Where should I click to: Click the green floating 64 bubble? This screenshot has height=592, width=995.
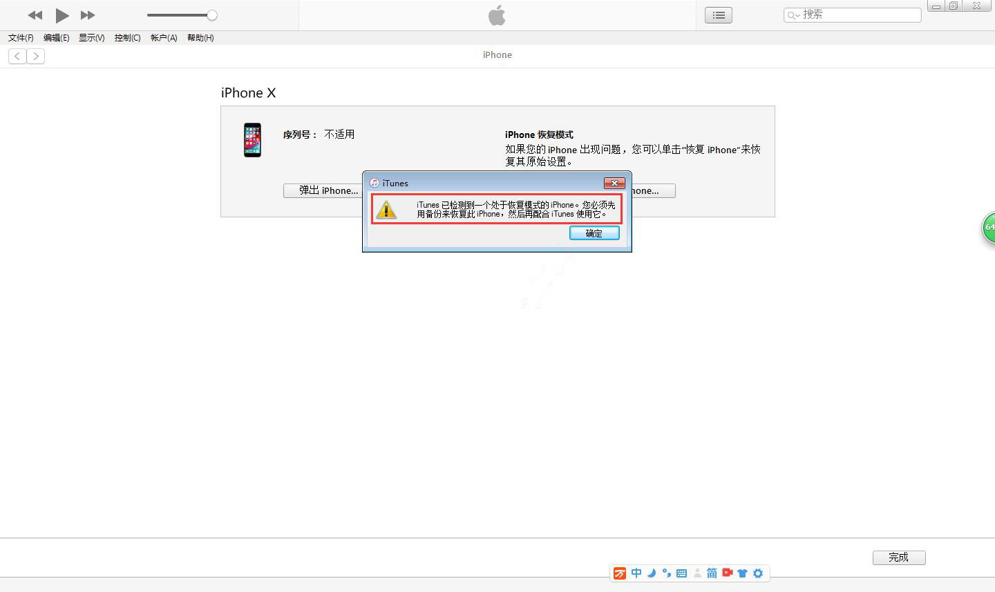click(989, 227)
